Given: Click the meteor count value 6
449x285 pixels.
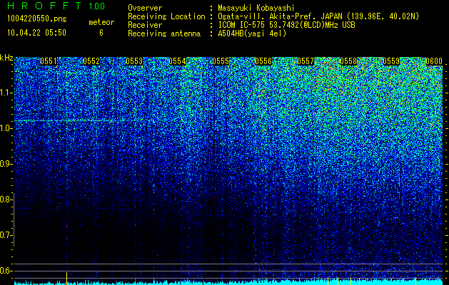Looking at the screenshot, I should coord(101,33).
